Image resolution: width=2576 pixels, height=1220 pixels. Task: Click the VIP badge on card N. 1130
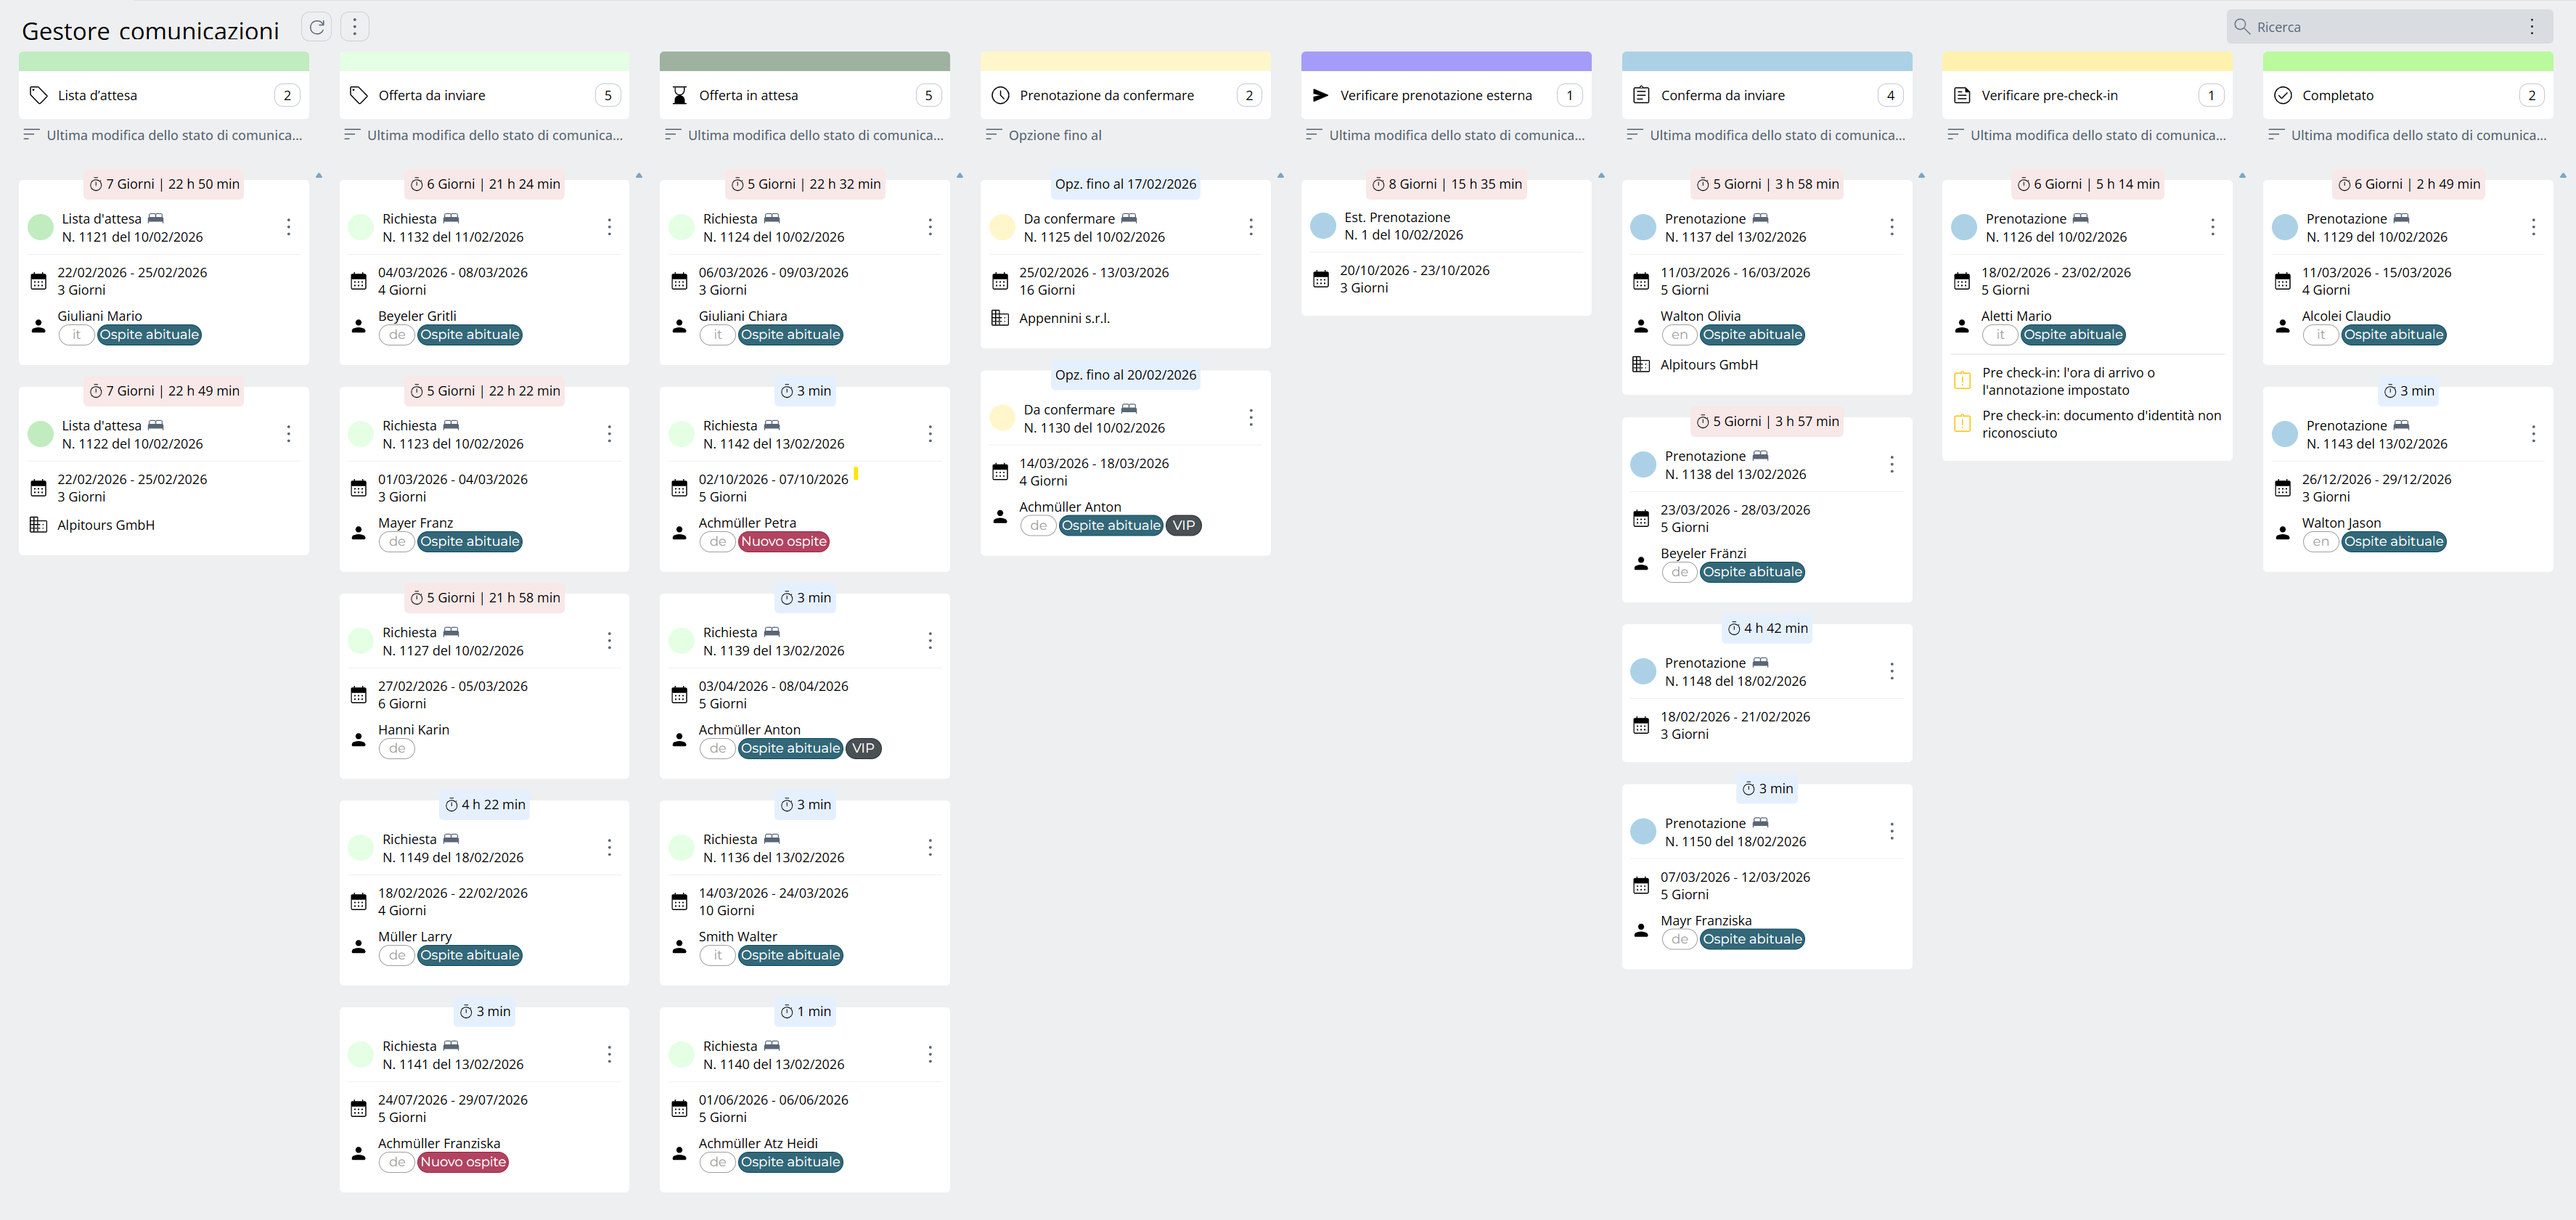1183,526
